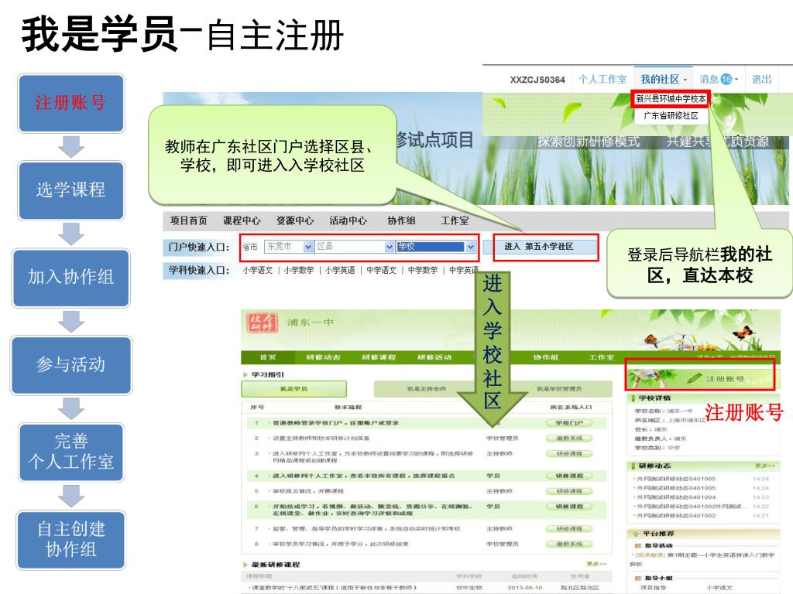Expand the 我的社区 menu arrow

[685, 80]
